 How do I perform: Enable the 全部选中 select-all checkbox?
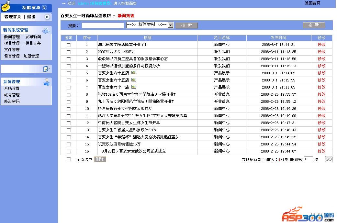(69, 159)
